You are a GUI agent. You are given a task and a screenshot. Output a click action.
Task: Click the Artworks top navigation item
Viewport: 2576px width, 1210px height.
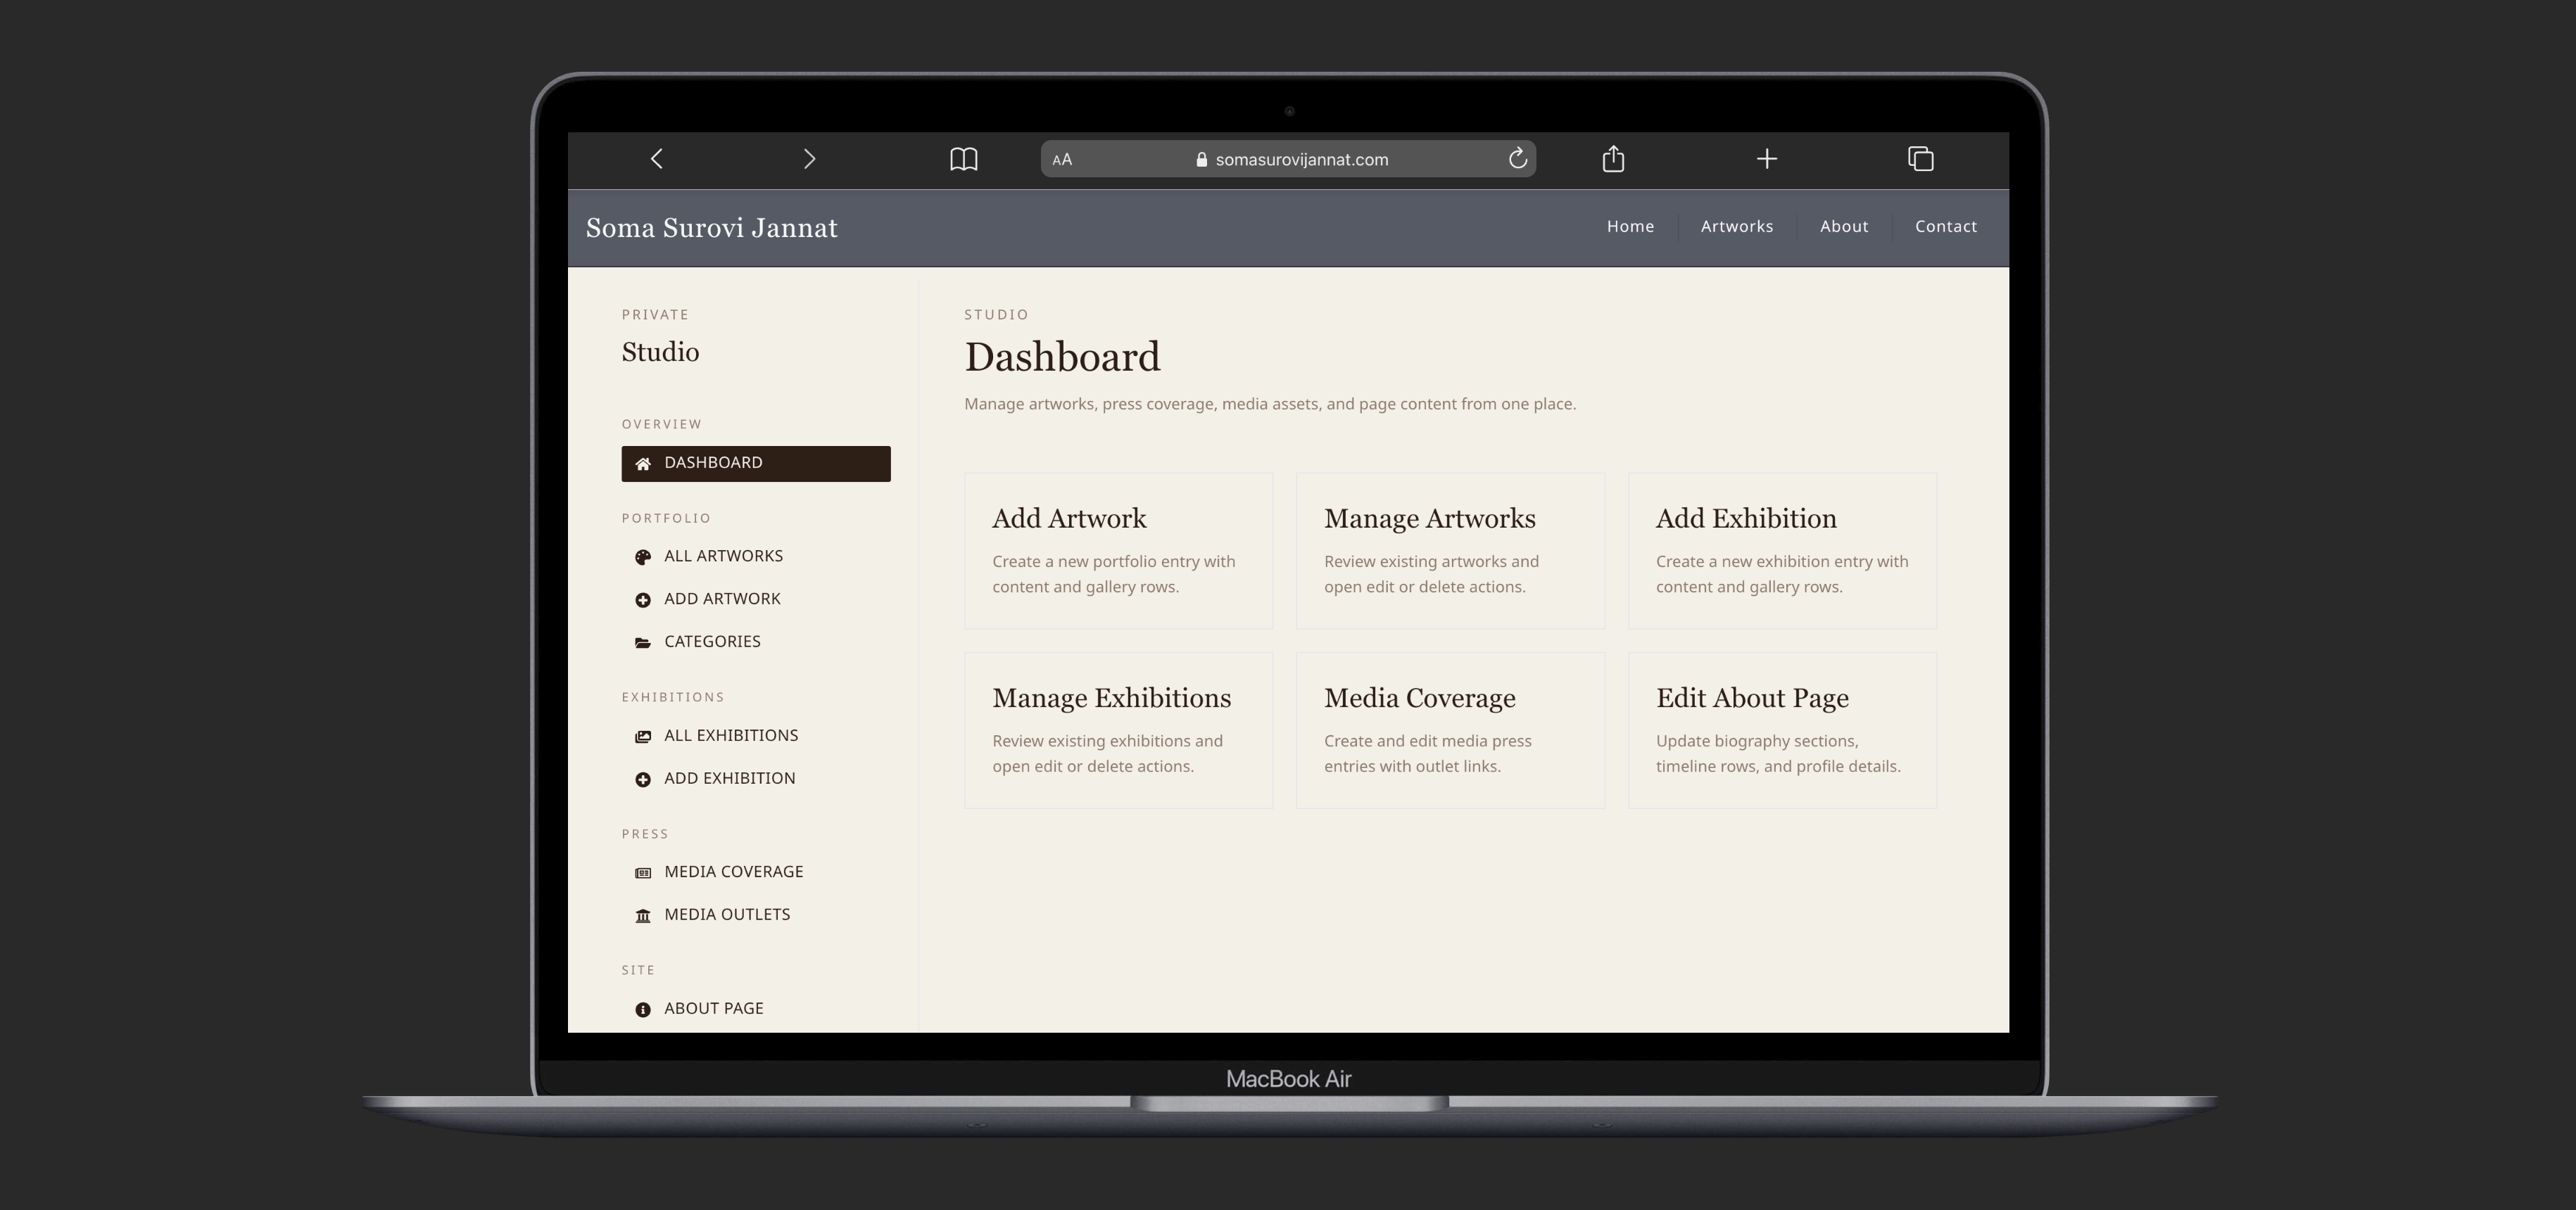[x=1736, y=227]
